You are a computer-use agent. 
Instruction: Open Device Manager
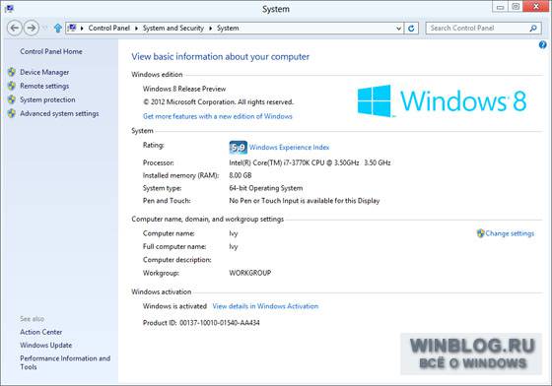point(44,72)
